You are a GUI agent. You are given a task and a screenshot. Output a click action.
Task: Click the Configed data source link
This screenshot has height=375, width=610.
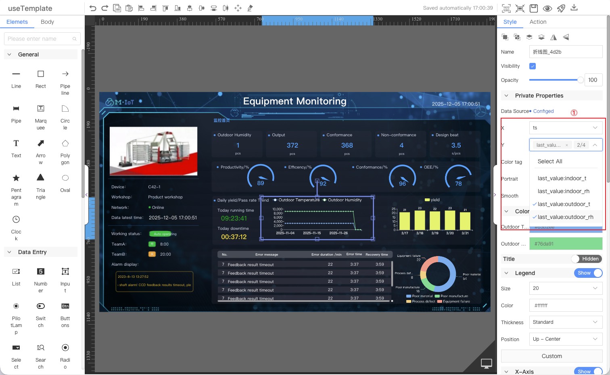(x=543, y=111)
